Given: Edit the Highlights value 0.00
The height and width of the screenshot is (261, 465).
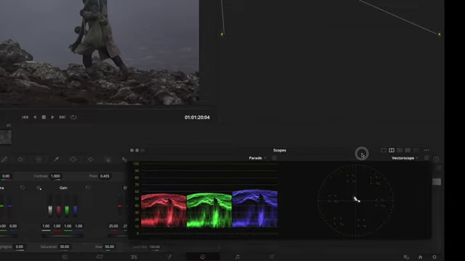Looking at the screenshot, I should 20,246.
